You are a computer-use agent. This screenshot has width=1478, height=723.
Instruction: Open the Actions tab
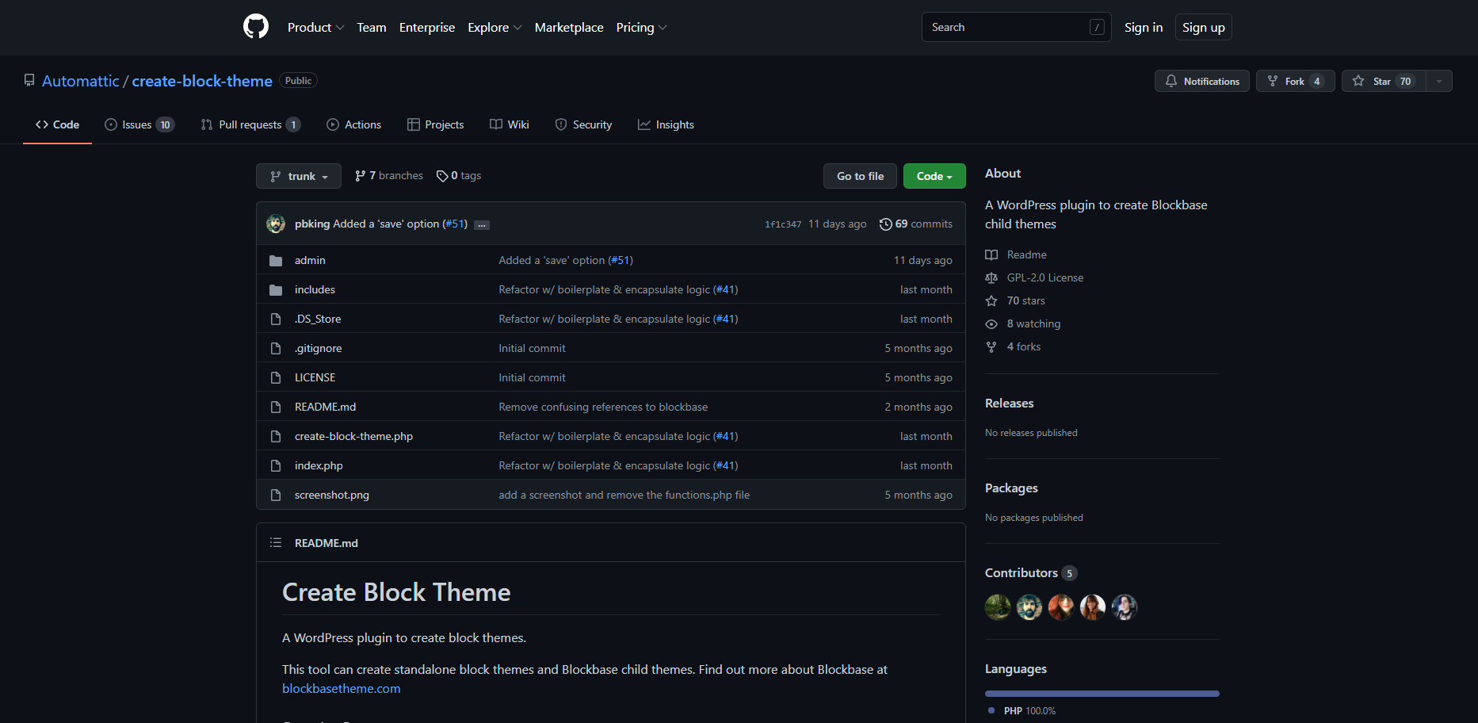pos(354,124)
